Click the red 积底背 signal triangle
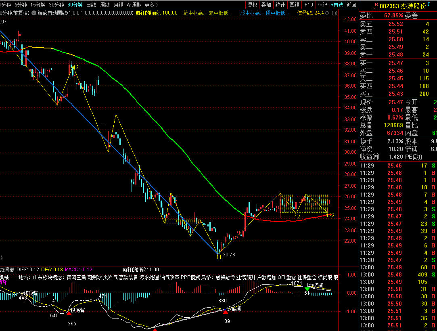The image size is (437, 331). click(x=69, y=313)
